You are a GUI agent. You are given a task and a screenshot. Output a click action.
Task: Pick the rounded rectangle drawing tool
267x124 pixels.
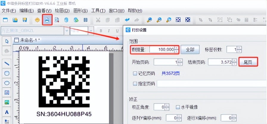7,73
